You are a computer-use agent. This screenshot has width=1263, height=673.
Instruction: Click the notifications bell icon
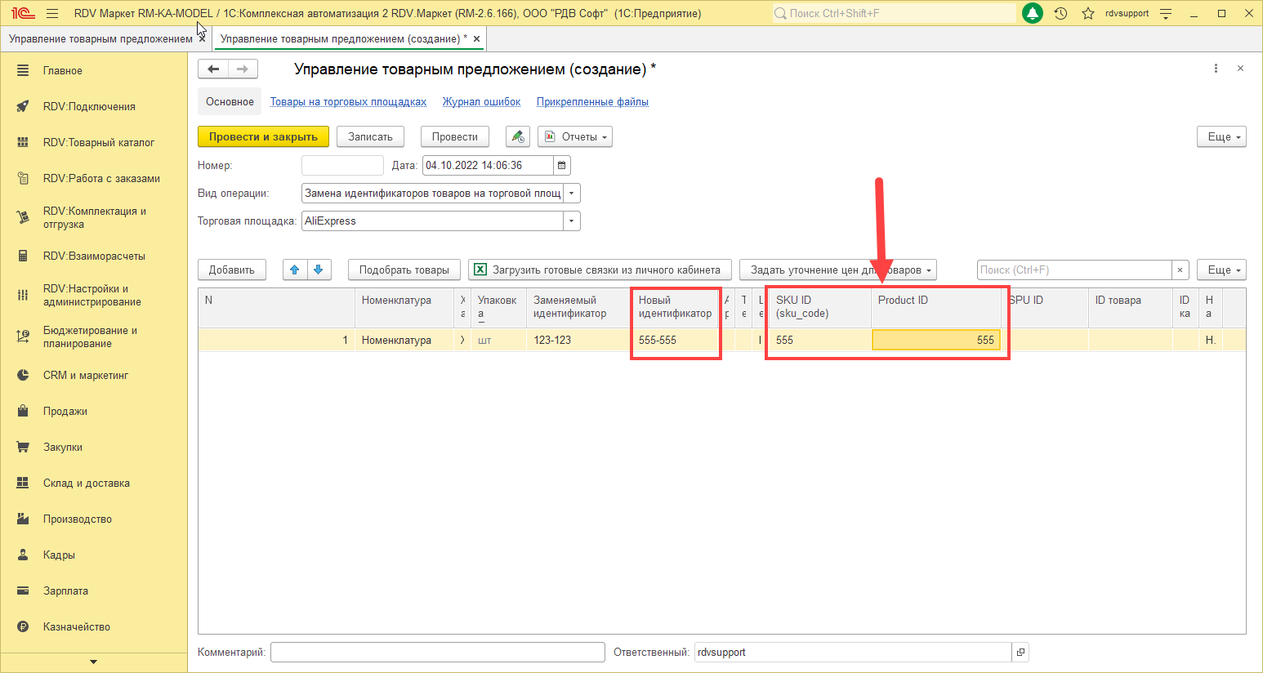click(1033, 14)
